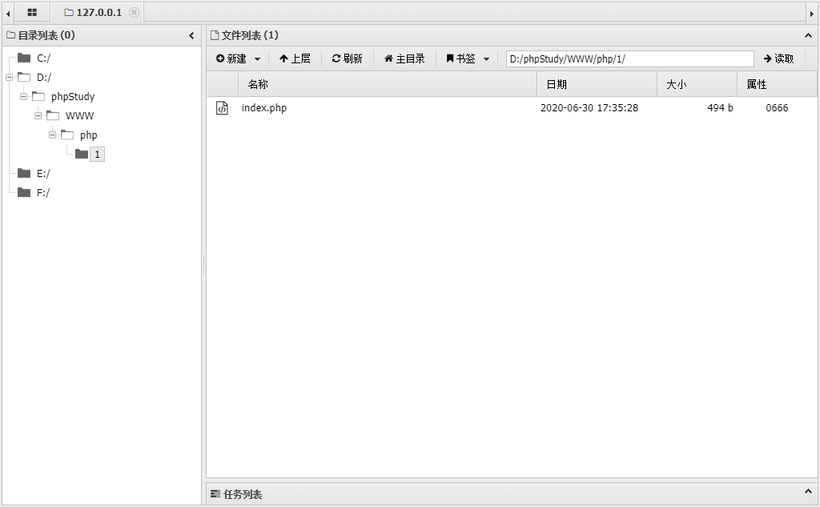
Task: Open the 书签 bookmark dropdown arrow
Action: pyautogui.click(x=486, y=59)
